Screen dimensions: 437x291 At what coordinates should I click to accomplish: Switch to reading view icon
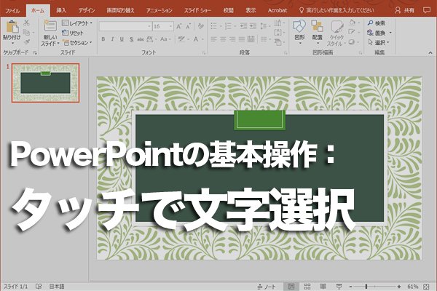click(x=323, y=287)
